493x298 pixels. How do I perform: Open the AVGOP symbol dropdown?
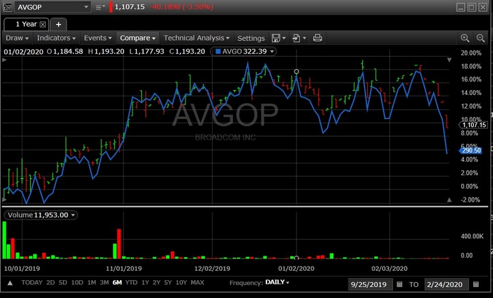pos(86,7)
